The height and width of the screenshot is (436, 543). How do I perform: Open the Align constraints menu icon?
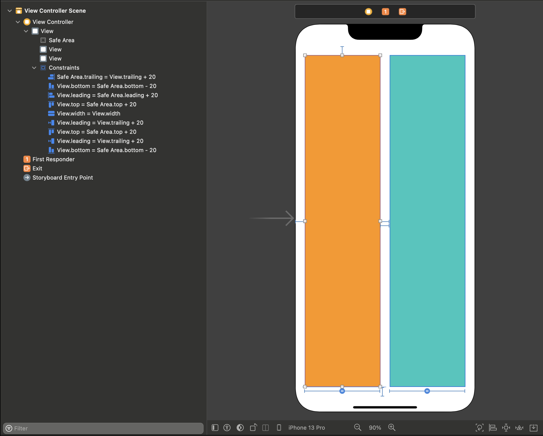(493, 428)
